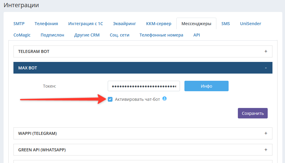The image size is (285, 163).
Task: Open the Телефония tab
Action: pos(46,24)
